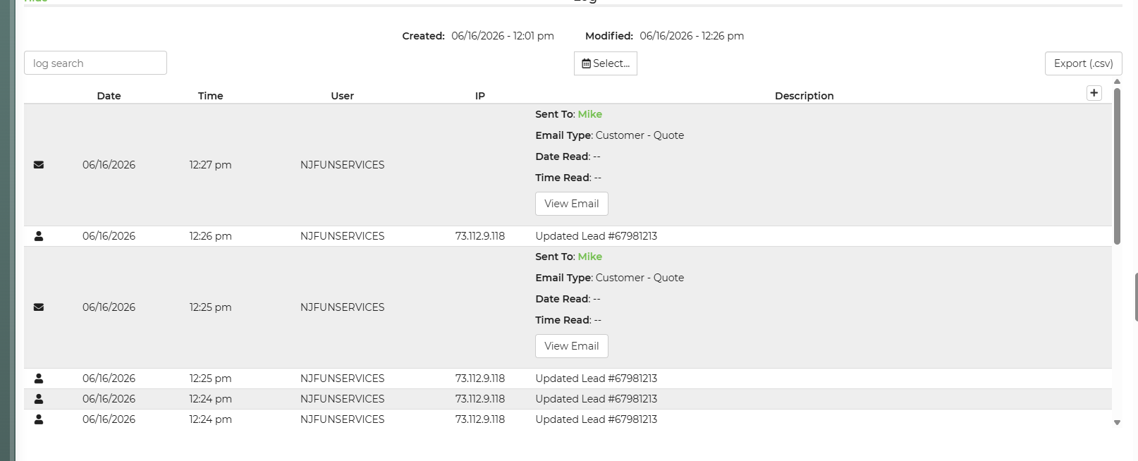This screenshot has height=461, width=1138.
Task: Click the log scrollbar down arrow
Action: pos(1117,422)
